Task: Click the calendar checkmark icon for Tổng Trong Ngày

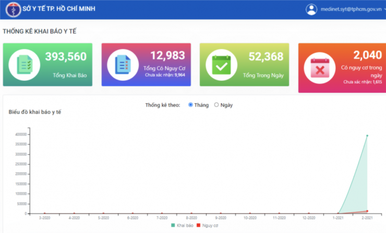Action: tap(221, 65)
